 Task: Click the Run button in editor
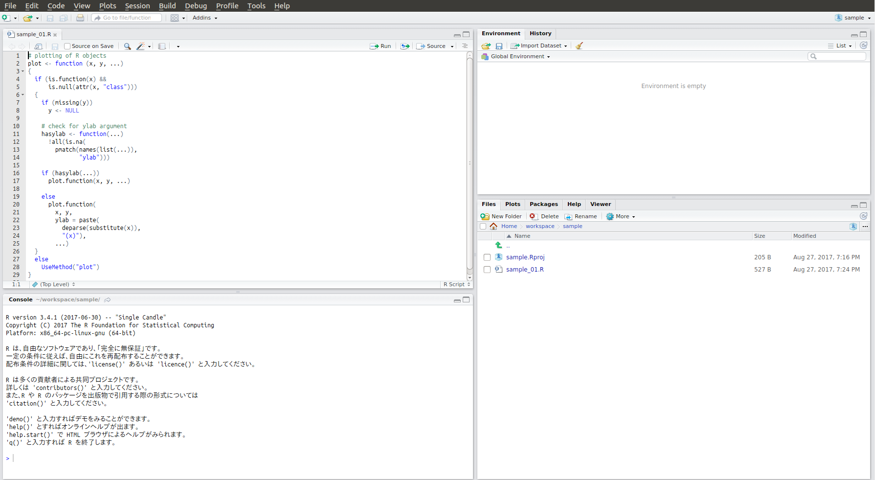point(381,46)
